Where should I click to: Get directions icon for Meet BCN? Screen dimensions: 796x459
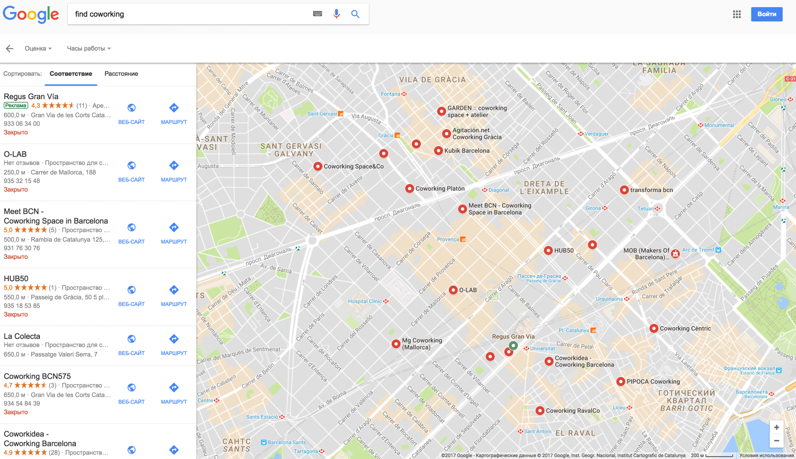tap(174, 228)
